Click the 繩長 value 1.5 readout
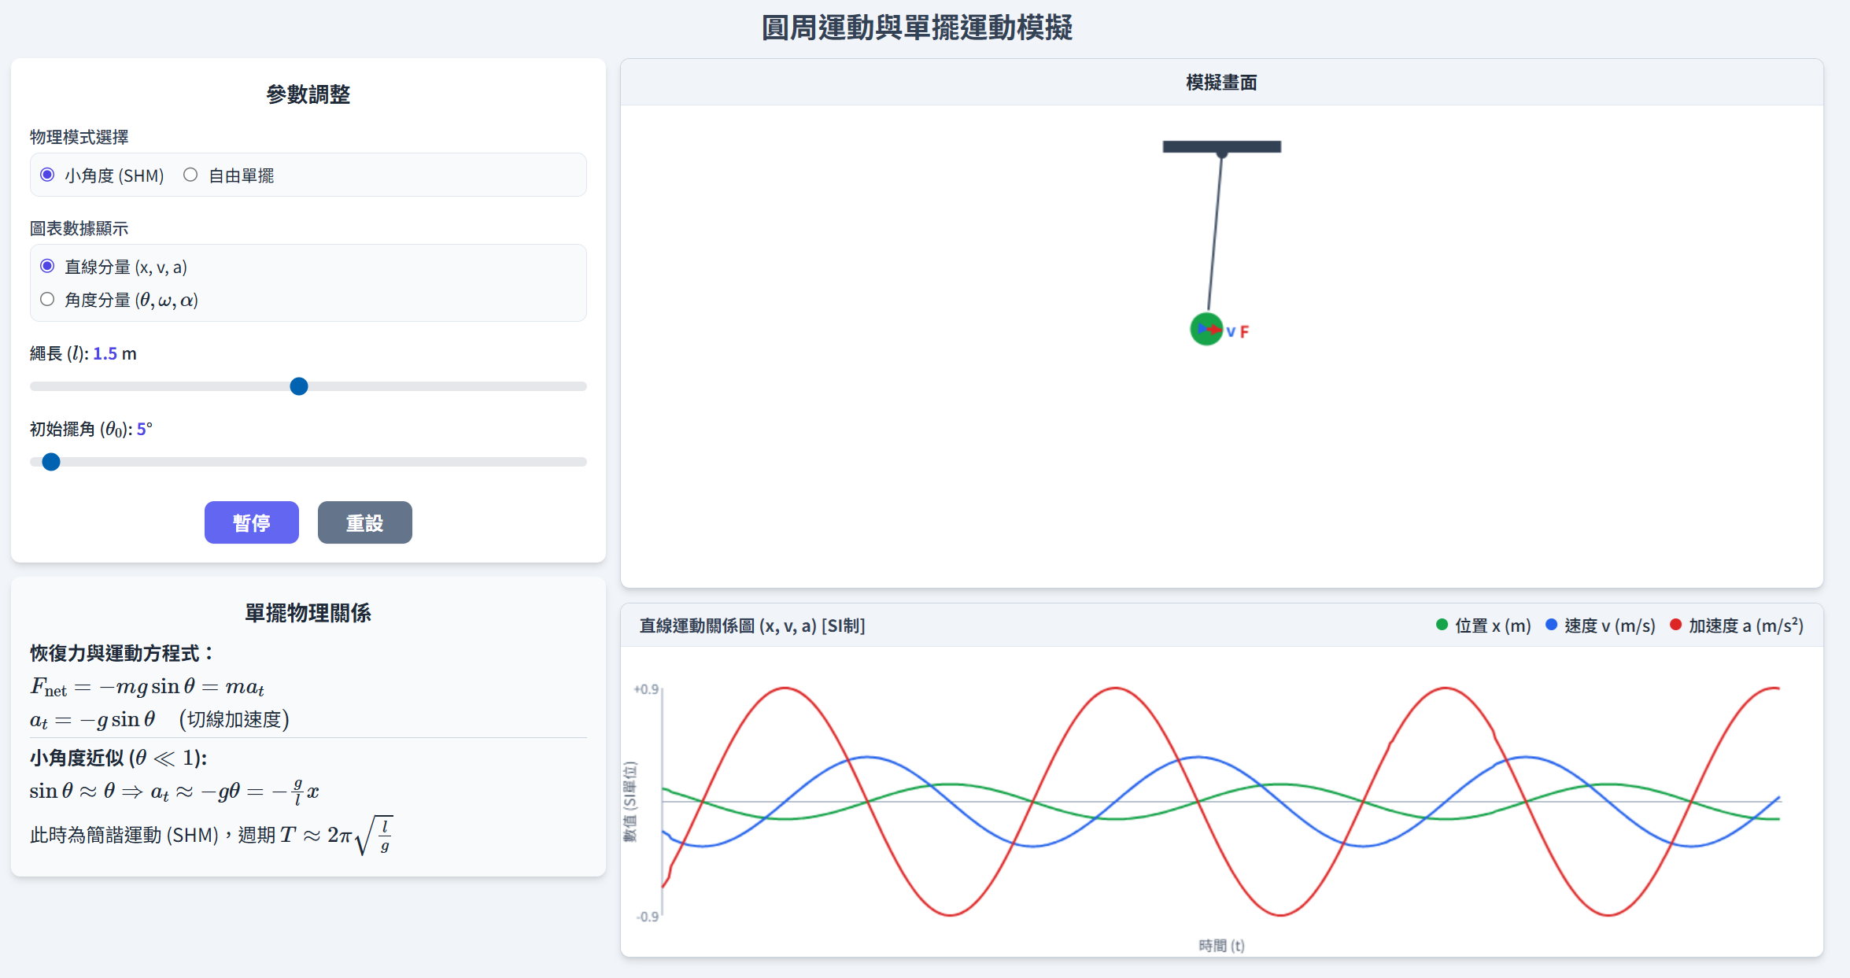This screenshot has height=978, width=1850. point(105,354)
